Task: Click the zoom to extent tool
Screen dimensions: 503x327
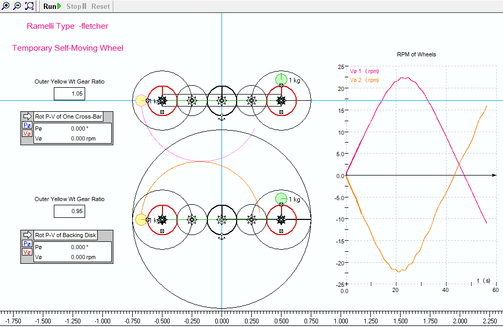Action: [29, 6]
